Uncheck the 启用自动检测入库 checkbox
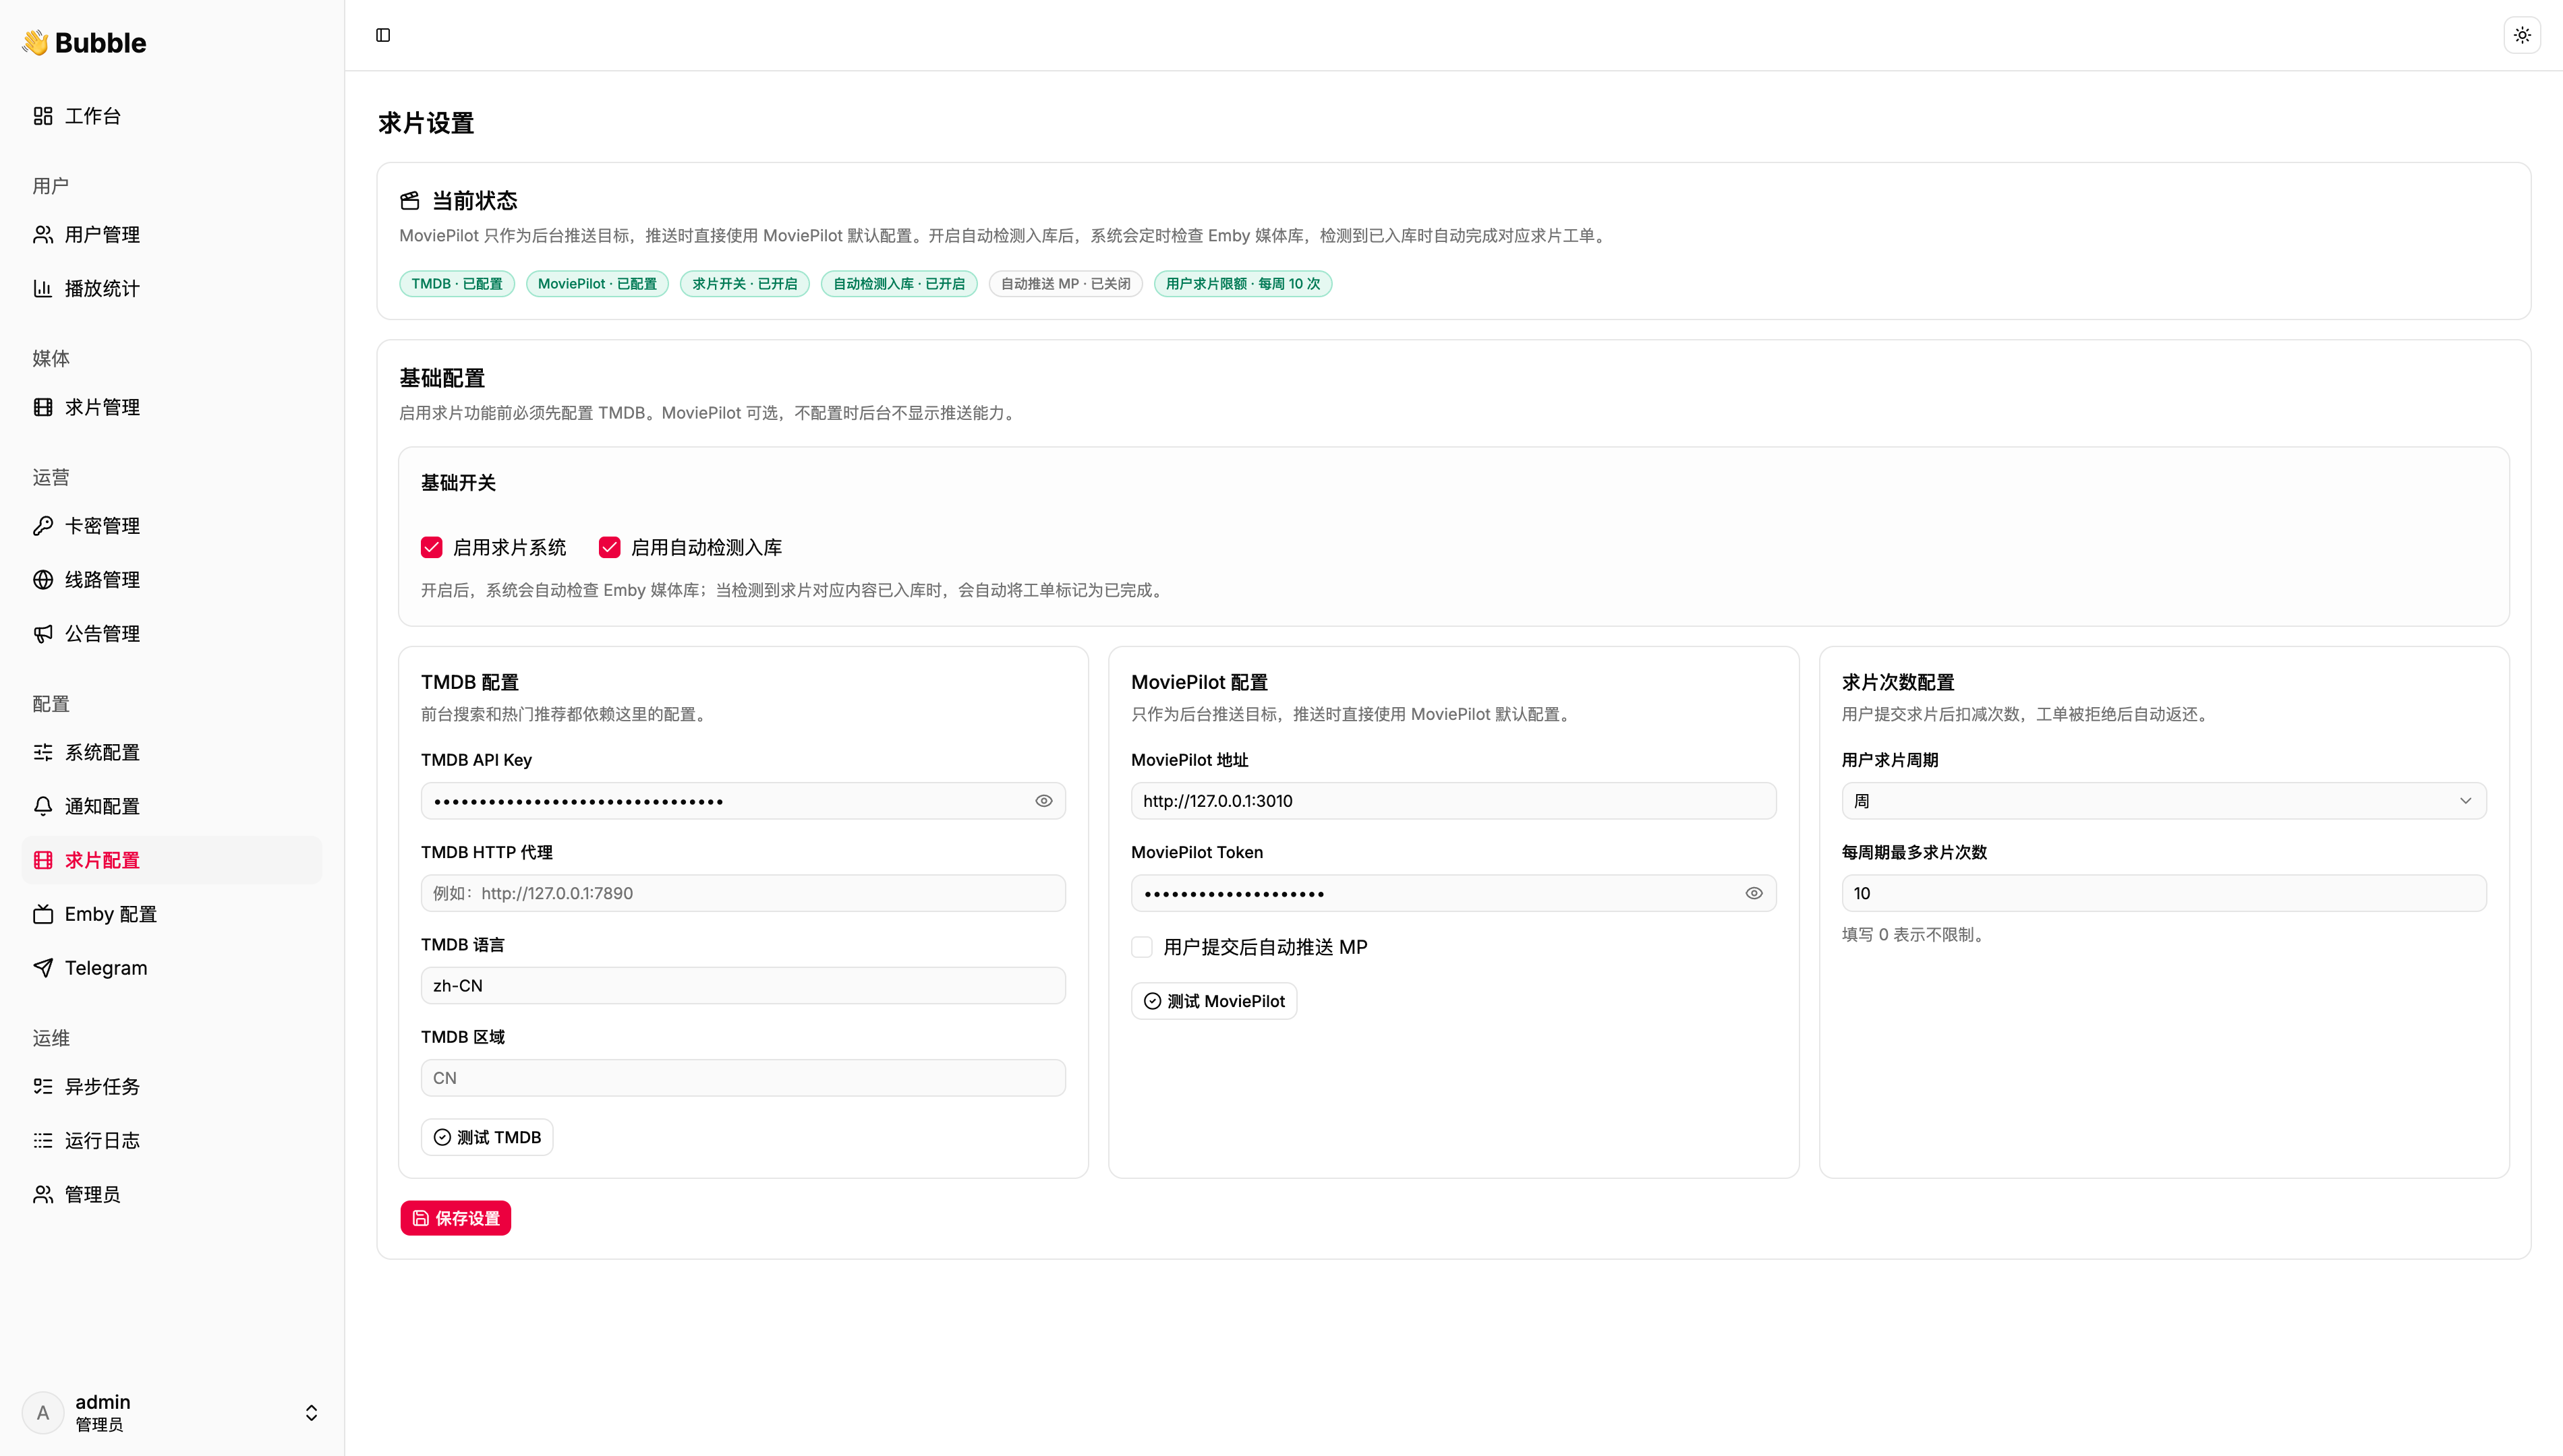This screenshot has width=2563, height=1456. click(x=609, y=547)
